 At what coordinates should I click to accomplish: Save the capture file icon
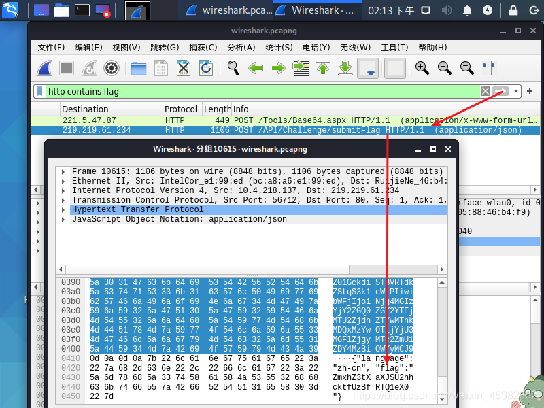(x=161, y=68)
